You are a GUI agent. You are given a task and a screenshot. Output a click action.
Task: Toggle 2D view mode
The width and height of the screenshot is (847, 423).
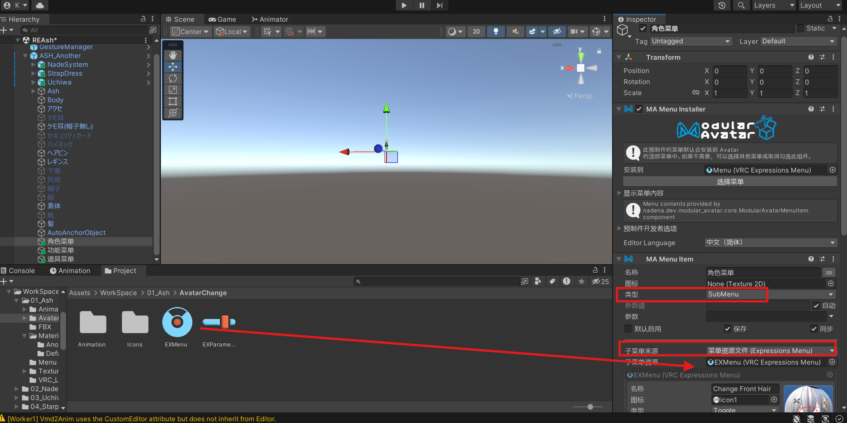(476, 31)
